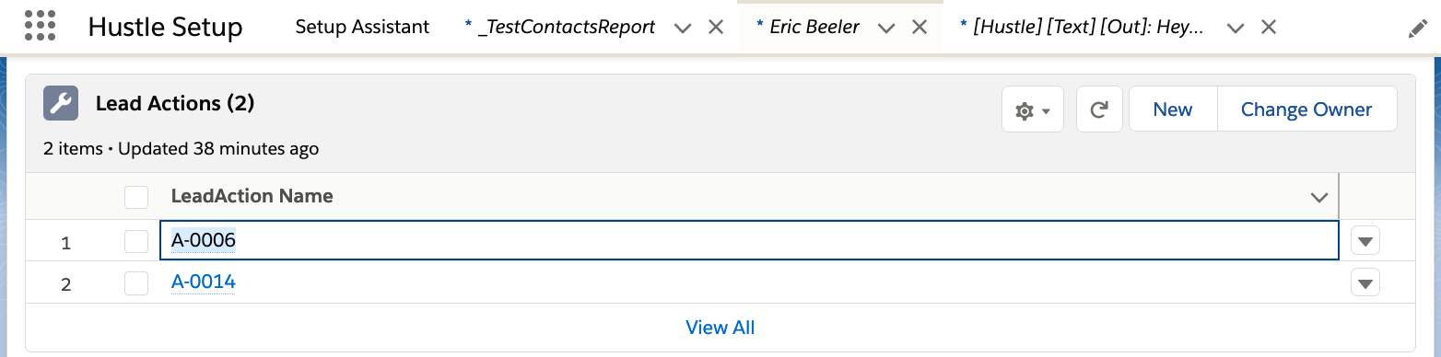Image resolution: width=1441 pixels, height=357 pixels.
Task: Click the pencil edit icon in the navigation bar
Action: pyautogui.click(x=1418, y=29)
